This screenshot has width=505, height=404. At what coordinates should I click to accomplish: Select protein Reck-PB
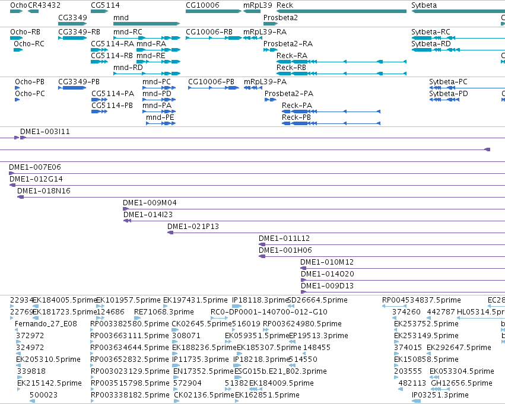click(x=331, y=123)
